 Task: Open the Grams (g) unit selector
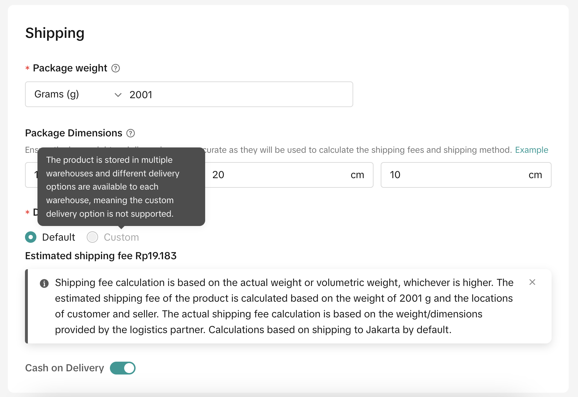[57, 95]
